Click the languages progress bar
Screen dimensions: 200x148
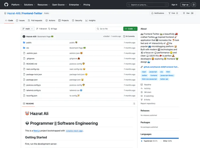tap(160, 138)
